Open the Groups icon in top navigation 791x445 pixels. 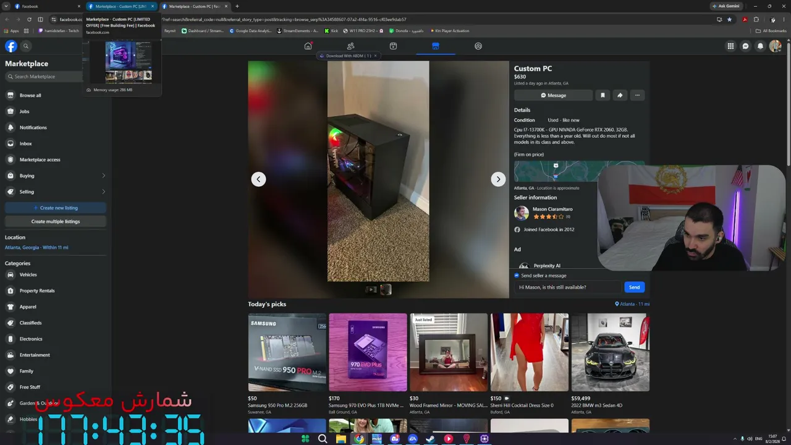478,46
